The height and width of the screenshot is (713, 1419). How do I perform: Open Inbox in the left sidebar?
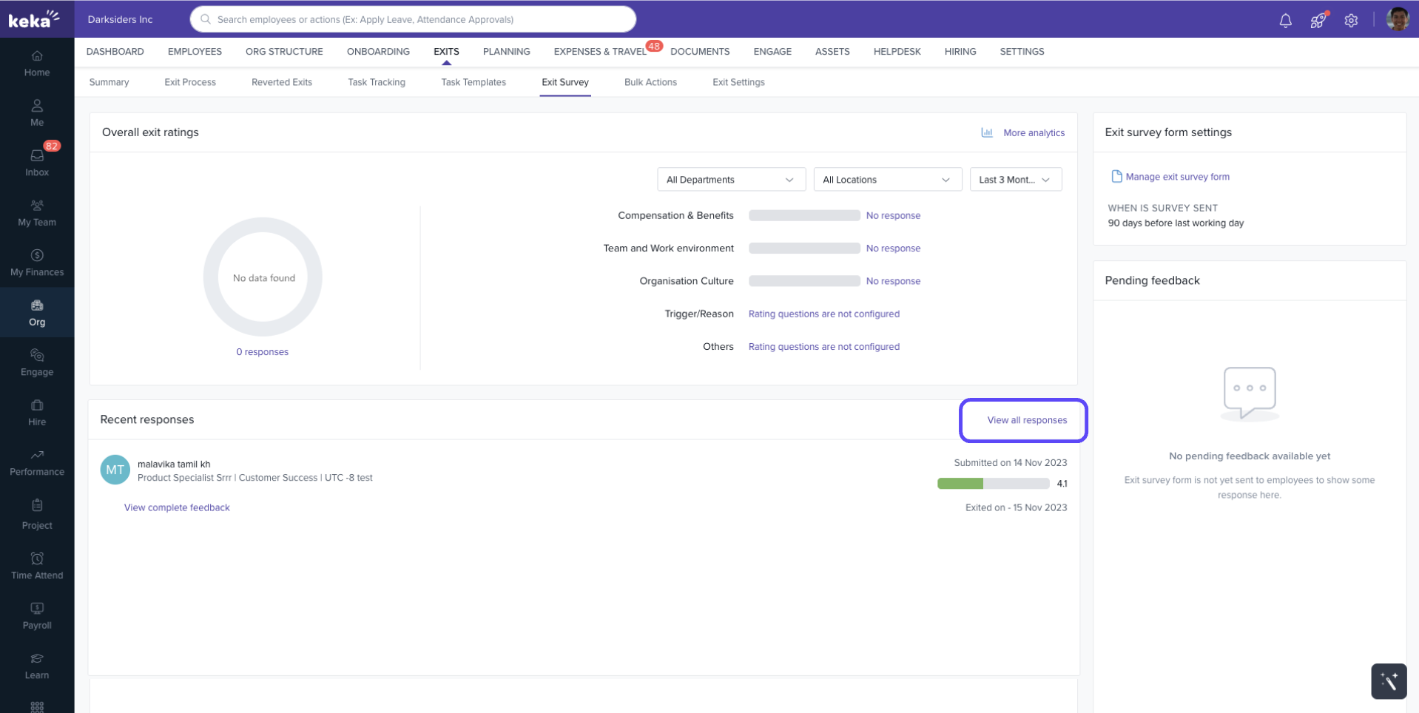pyautogui.click(x=37, y=162)
